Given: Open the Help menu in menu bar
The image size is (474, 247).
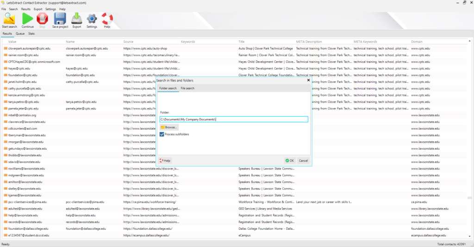Looking at the screenshot, I should tap(62, 9).
